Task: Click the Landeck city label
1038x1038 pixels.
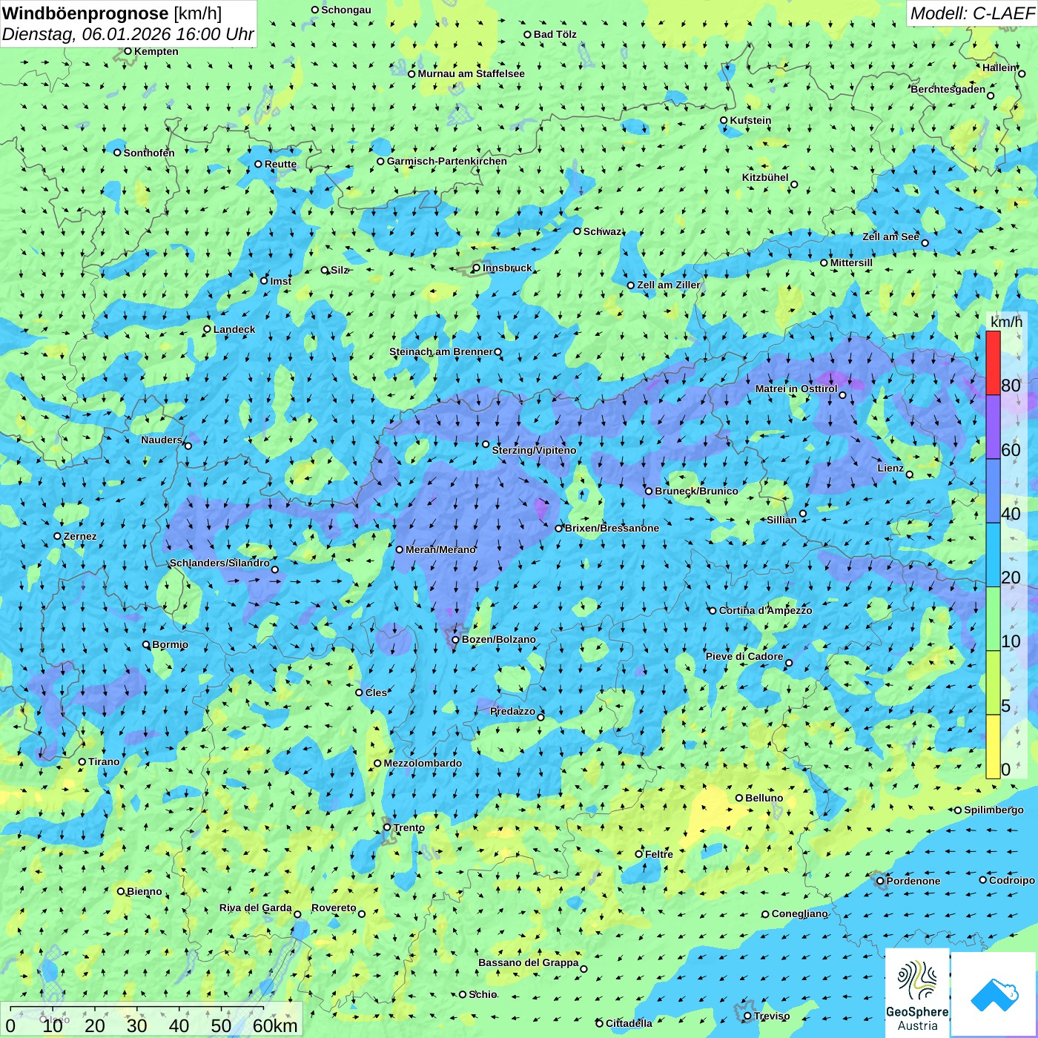Action: [x=234, y=329]
